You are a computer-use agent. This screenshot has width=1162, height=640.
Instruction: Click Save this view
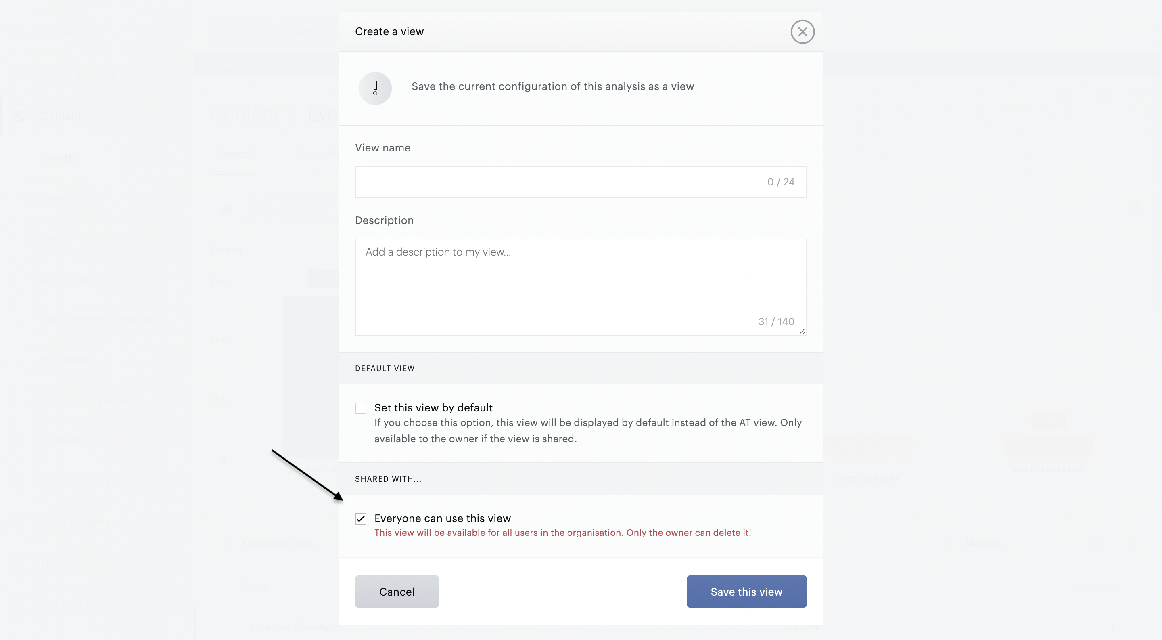pos(746,591)
